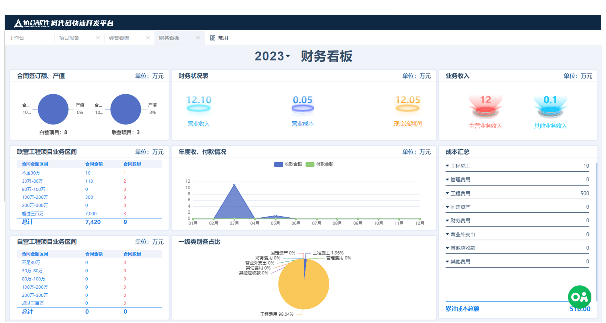Close the 项目报备 tab
606x323 pixels.
(98, 38)
